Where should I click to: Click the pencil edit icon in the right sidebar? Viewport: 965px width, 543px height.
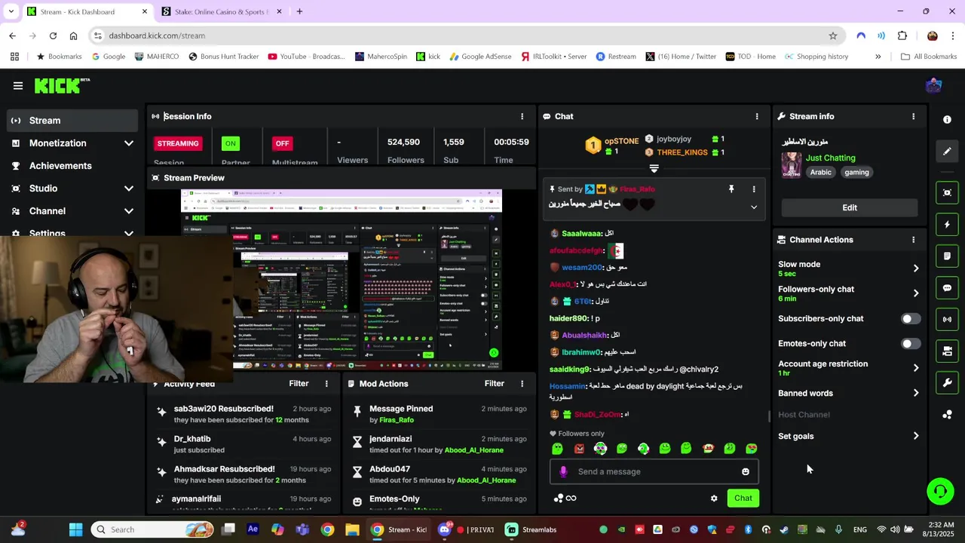tap(947, 152)
